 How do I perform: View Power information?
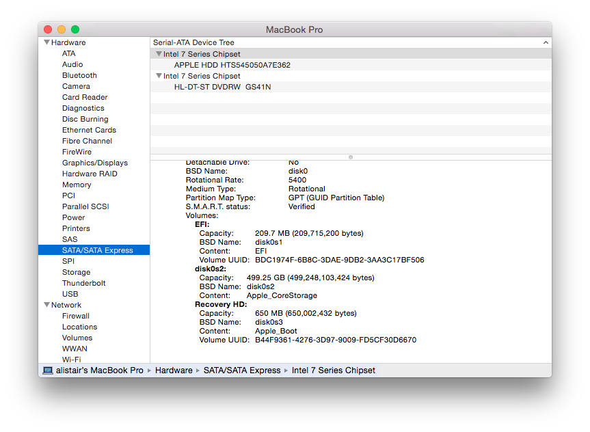coord(73,217)
